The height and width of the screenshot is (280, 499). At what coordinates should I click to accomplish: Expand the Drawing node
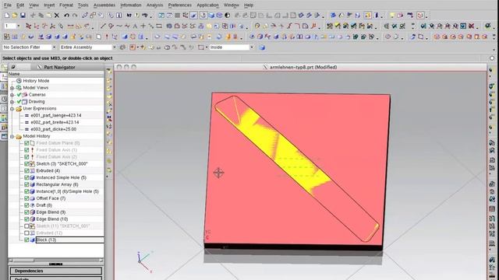click(x=12, y=102)
